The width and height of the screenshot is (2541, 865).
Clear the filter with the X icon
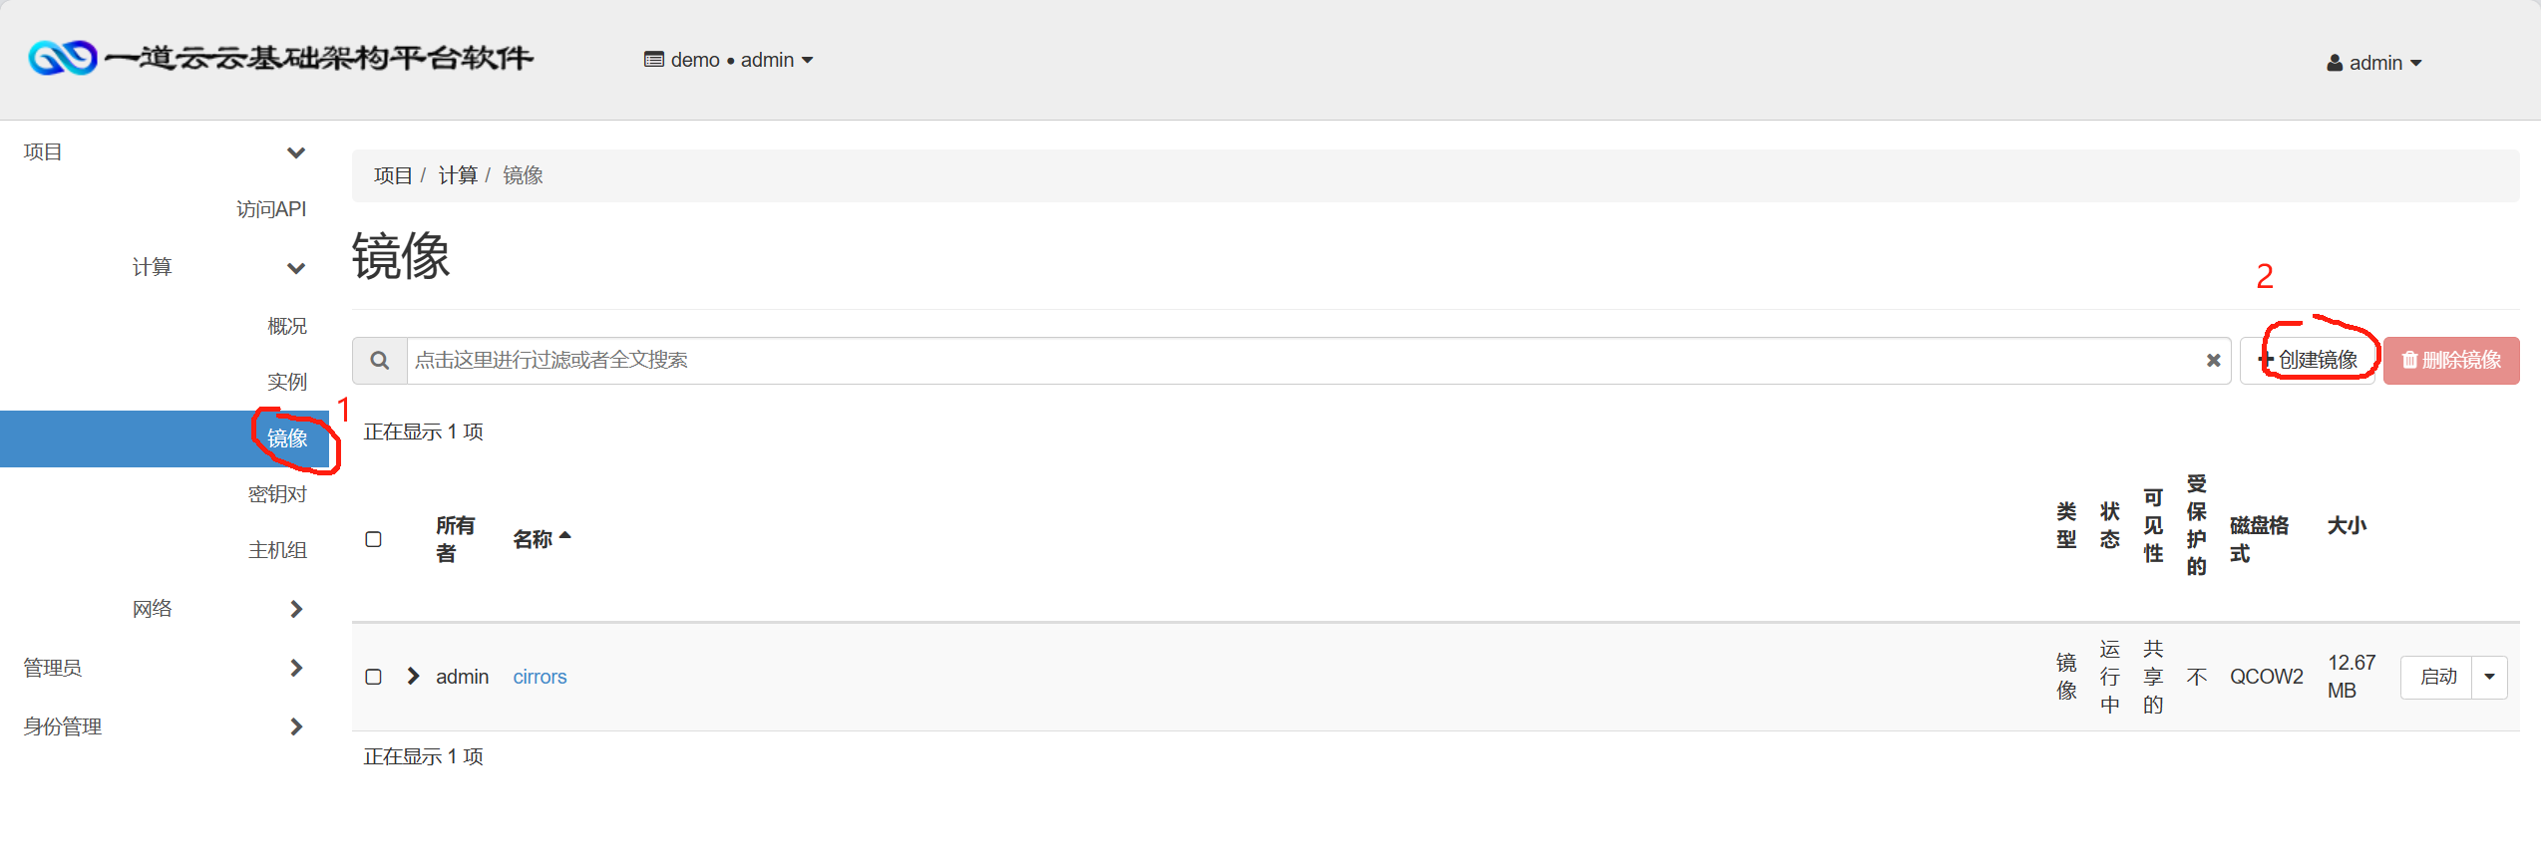(2213, 361)
